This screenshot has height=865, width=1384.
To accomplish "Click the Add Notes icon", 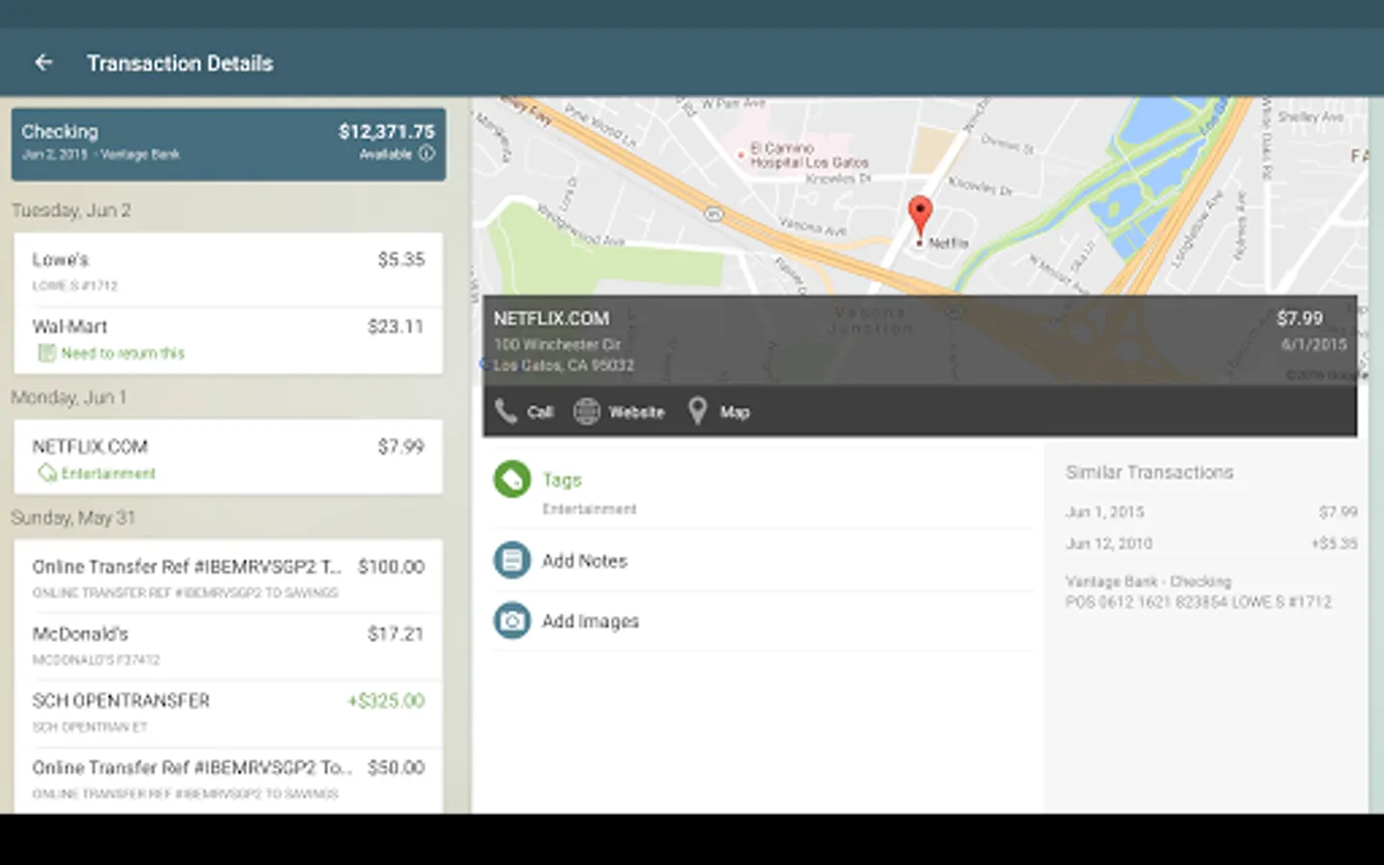I will tap(512, 560).
